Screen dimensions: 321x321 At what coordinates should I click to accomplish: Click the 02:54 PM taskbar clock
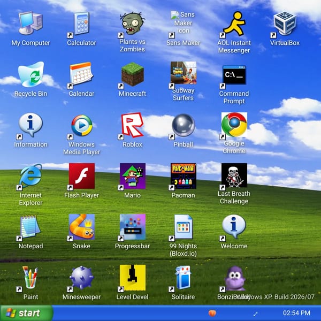point(296,313)
